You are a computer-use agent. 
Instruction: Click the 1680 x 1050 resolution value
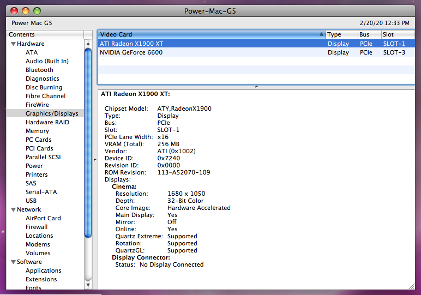[187, 194]
